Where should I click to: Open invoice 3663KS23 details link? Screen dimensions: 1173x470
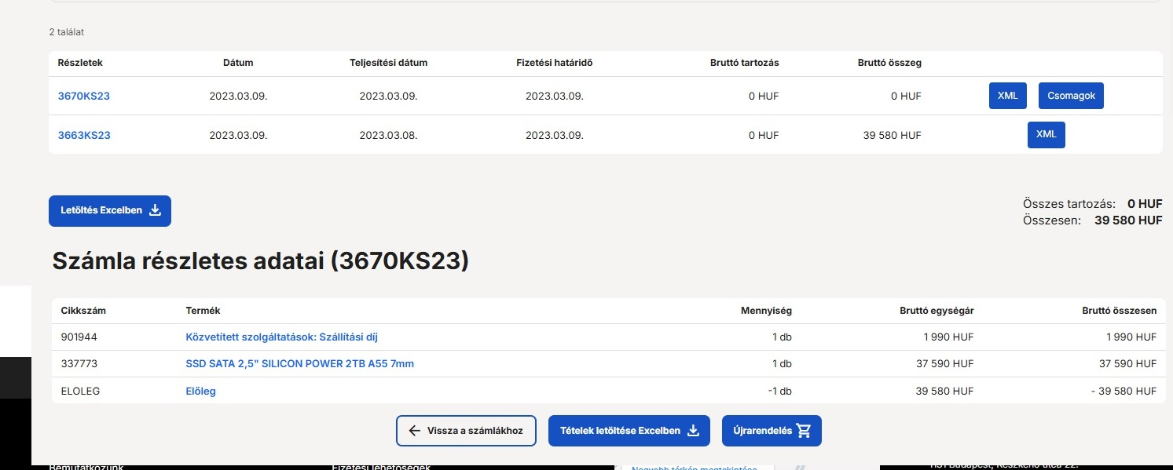[x=84, y=135]
